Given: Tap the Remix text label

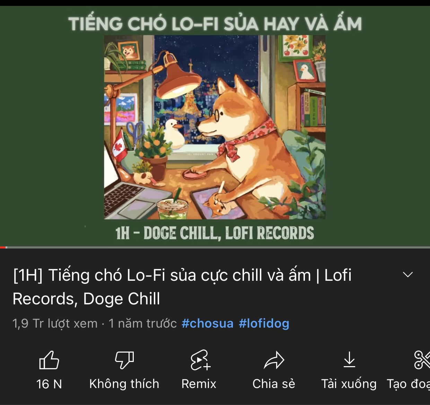Looking at the screenshot, I should (x=199, y=384).
